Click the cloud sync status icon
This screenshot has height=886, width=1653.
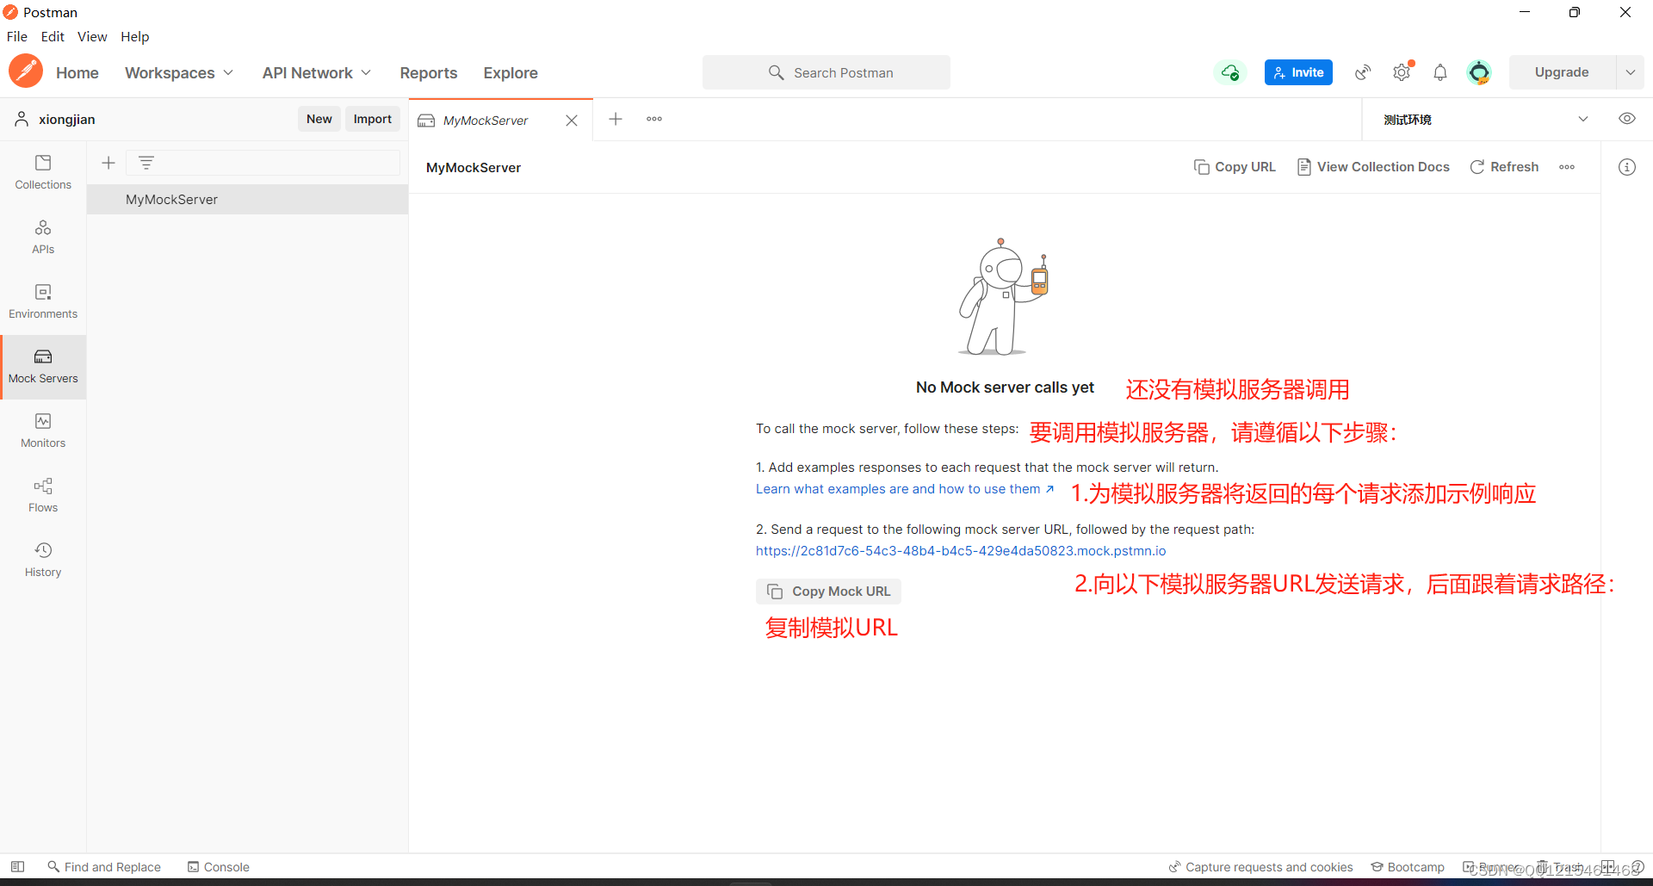(1230, 72)
